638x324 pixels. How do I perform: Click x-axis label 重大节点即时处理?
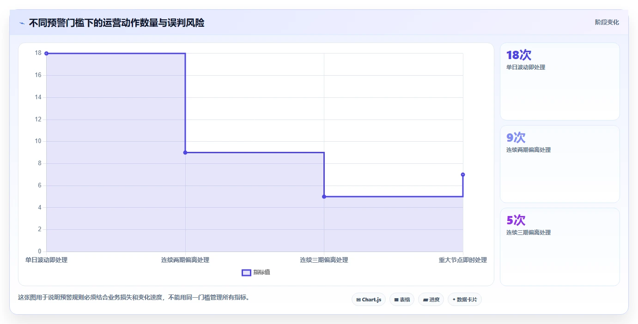463,260
